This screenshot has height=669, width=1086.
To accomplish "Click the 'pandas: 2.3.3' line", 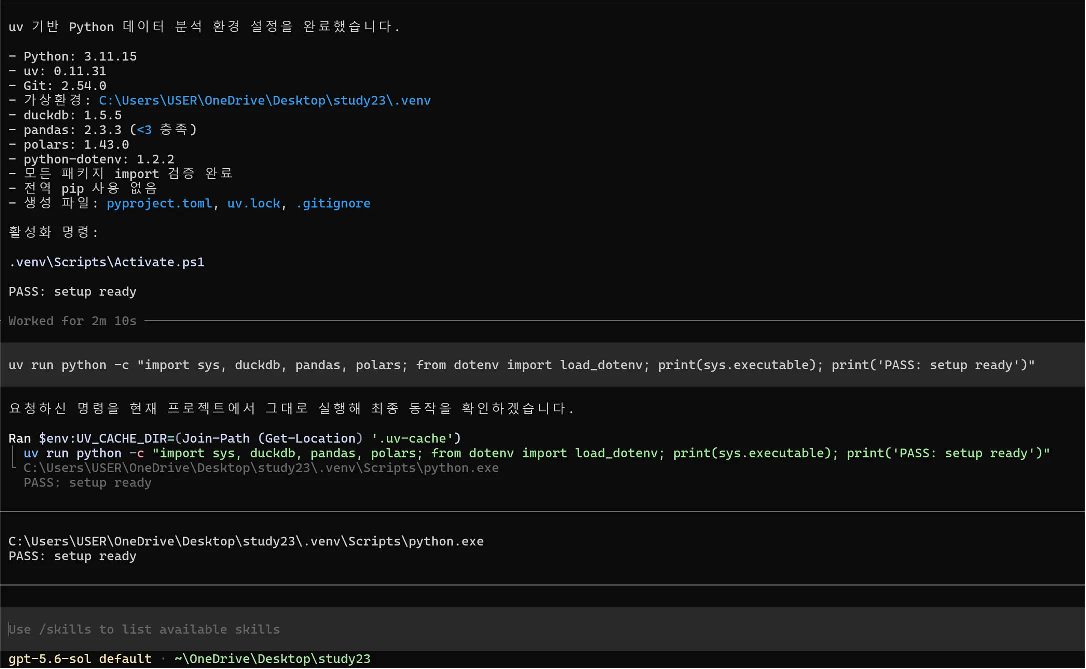I will point(103,130).
